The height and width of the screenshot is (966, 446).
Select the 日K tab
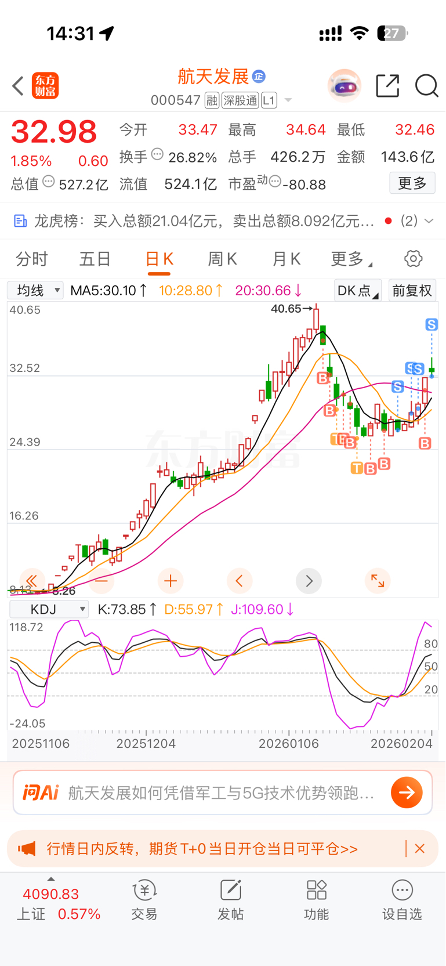click(x=159, y=259)
